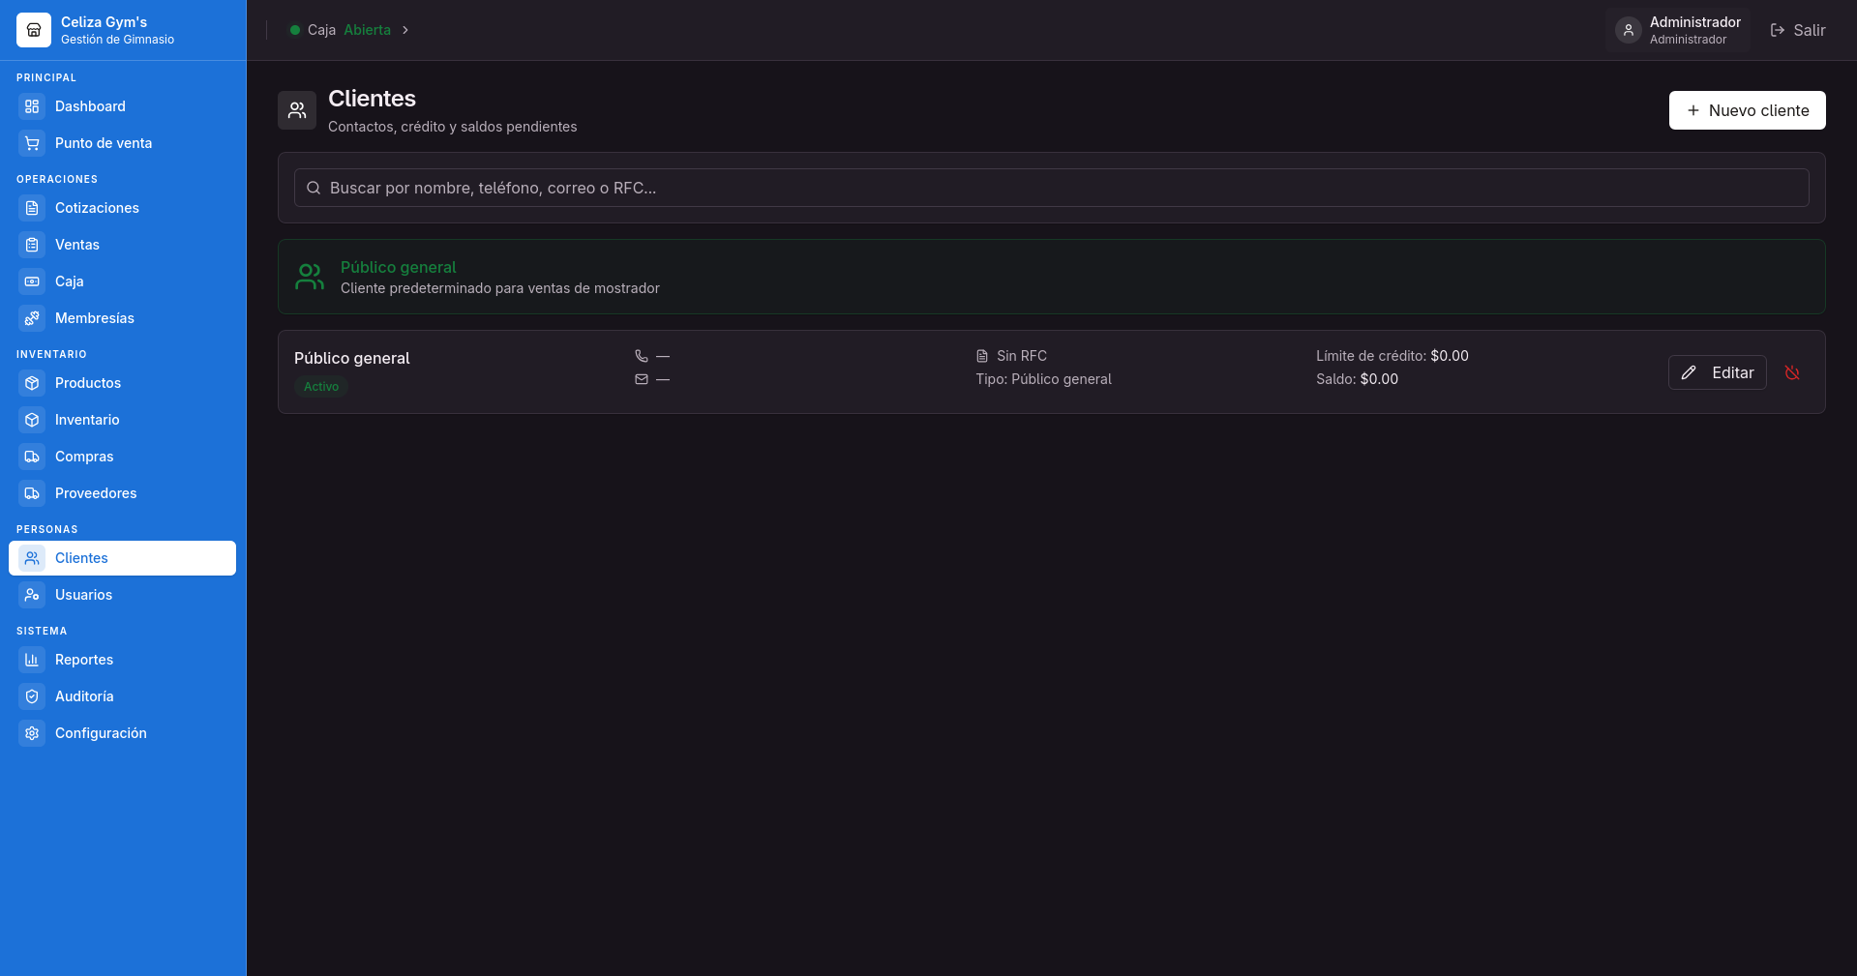Screen dimensions: 1857x976
Task: Click the Nuevo cliente button
Action: pos(1747,110)
